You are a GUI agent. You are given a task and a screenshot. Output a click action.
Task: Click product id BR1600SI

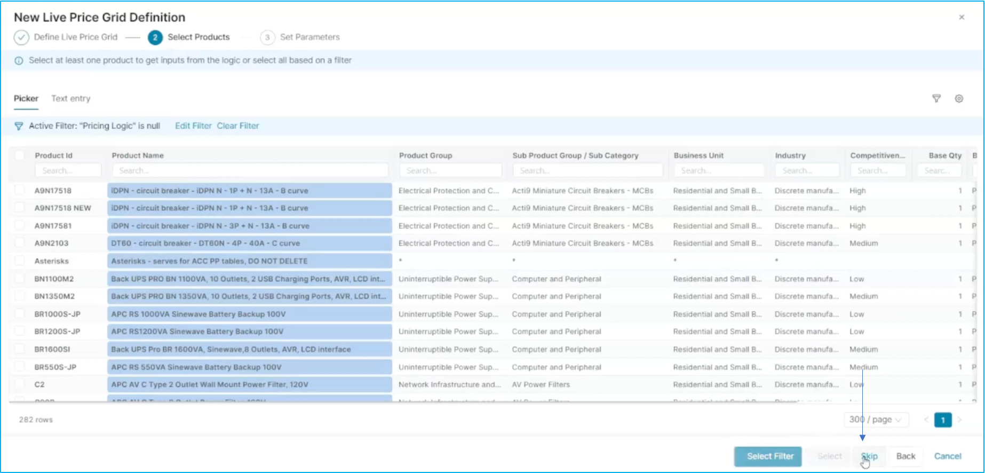coord(52,349)
